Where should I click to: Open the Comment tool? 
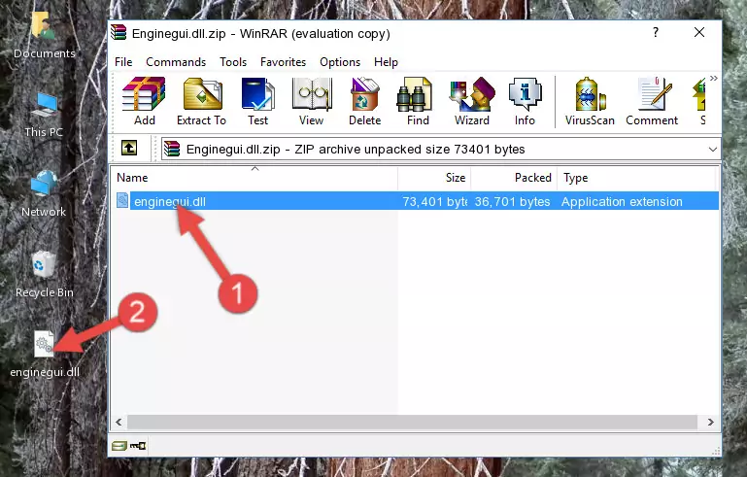[652, 101]
